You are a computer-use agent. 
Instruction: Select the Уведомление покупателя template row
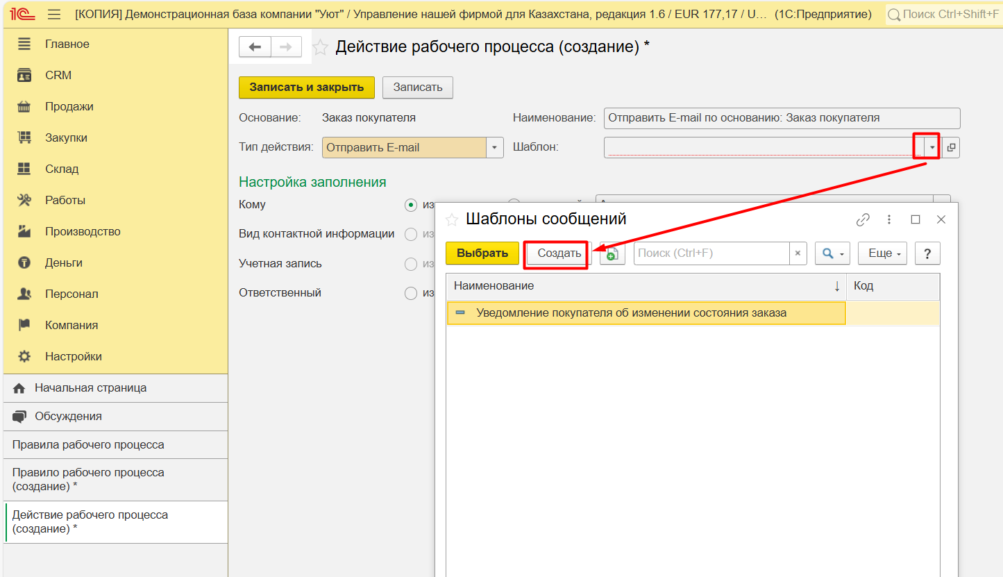631,313
